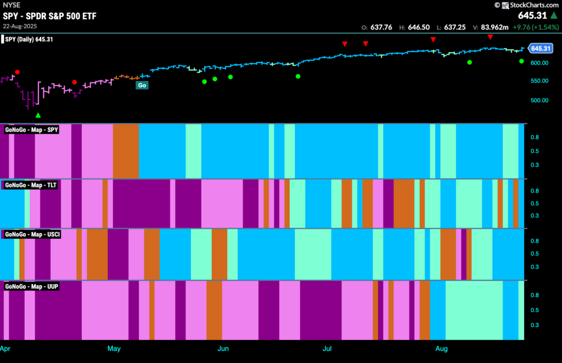The width and height of the screenshot is (562, 363).
Task: Click the open value O: 637.76
Action: (376, 27)
